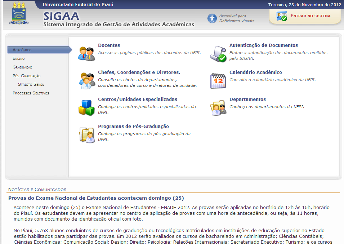Screen dimensions: 344x244
Task: Open the Docentes link
Action: point(109,45)
